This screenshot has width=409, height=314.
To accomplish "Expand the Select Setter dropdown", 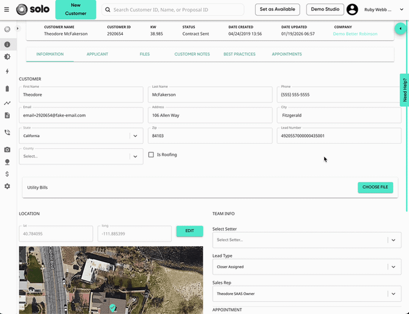I will pos(306,240).
